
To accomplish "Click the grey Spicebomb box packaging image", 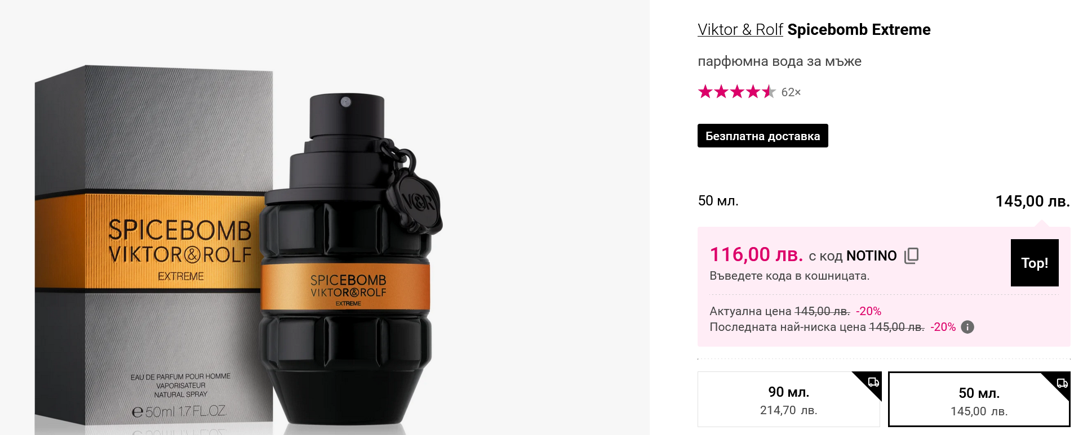I will coord(152,248).
